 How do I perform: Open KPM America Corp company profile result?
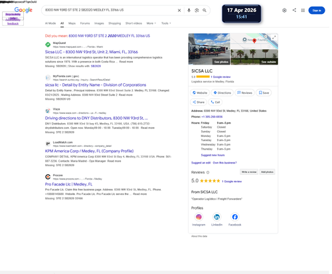89,151
